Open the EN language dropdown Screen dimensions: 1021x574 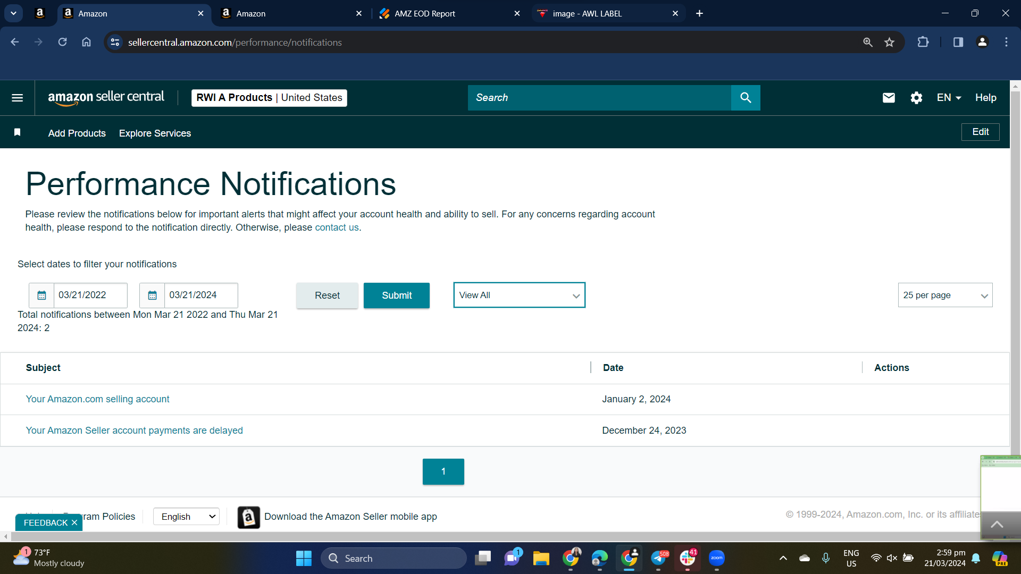point(949,98)
